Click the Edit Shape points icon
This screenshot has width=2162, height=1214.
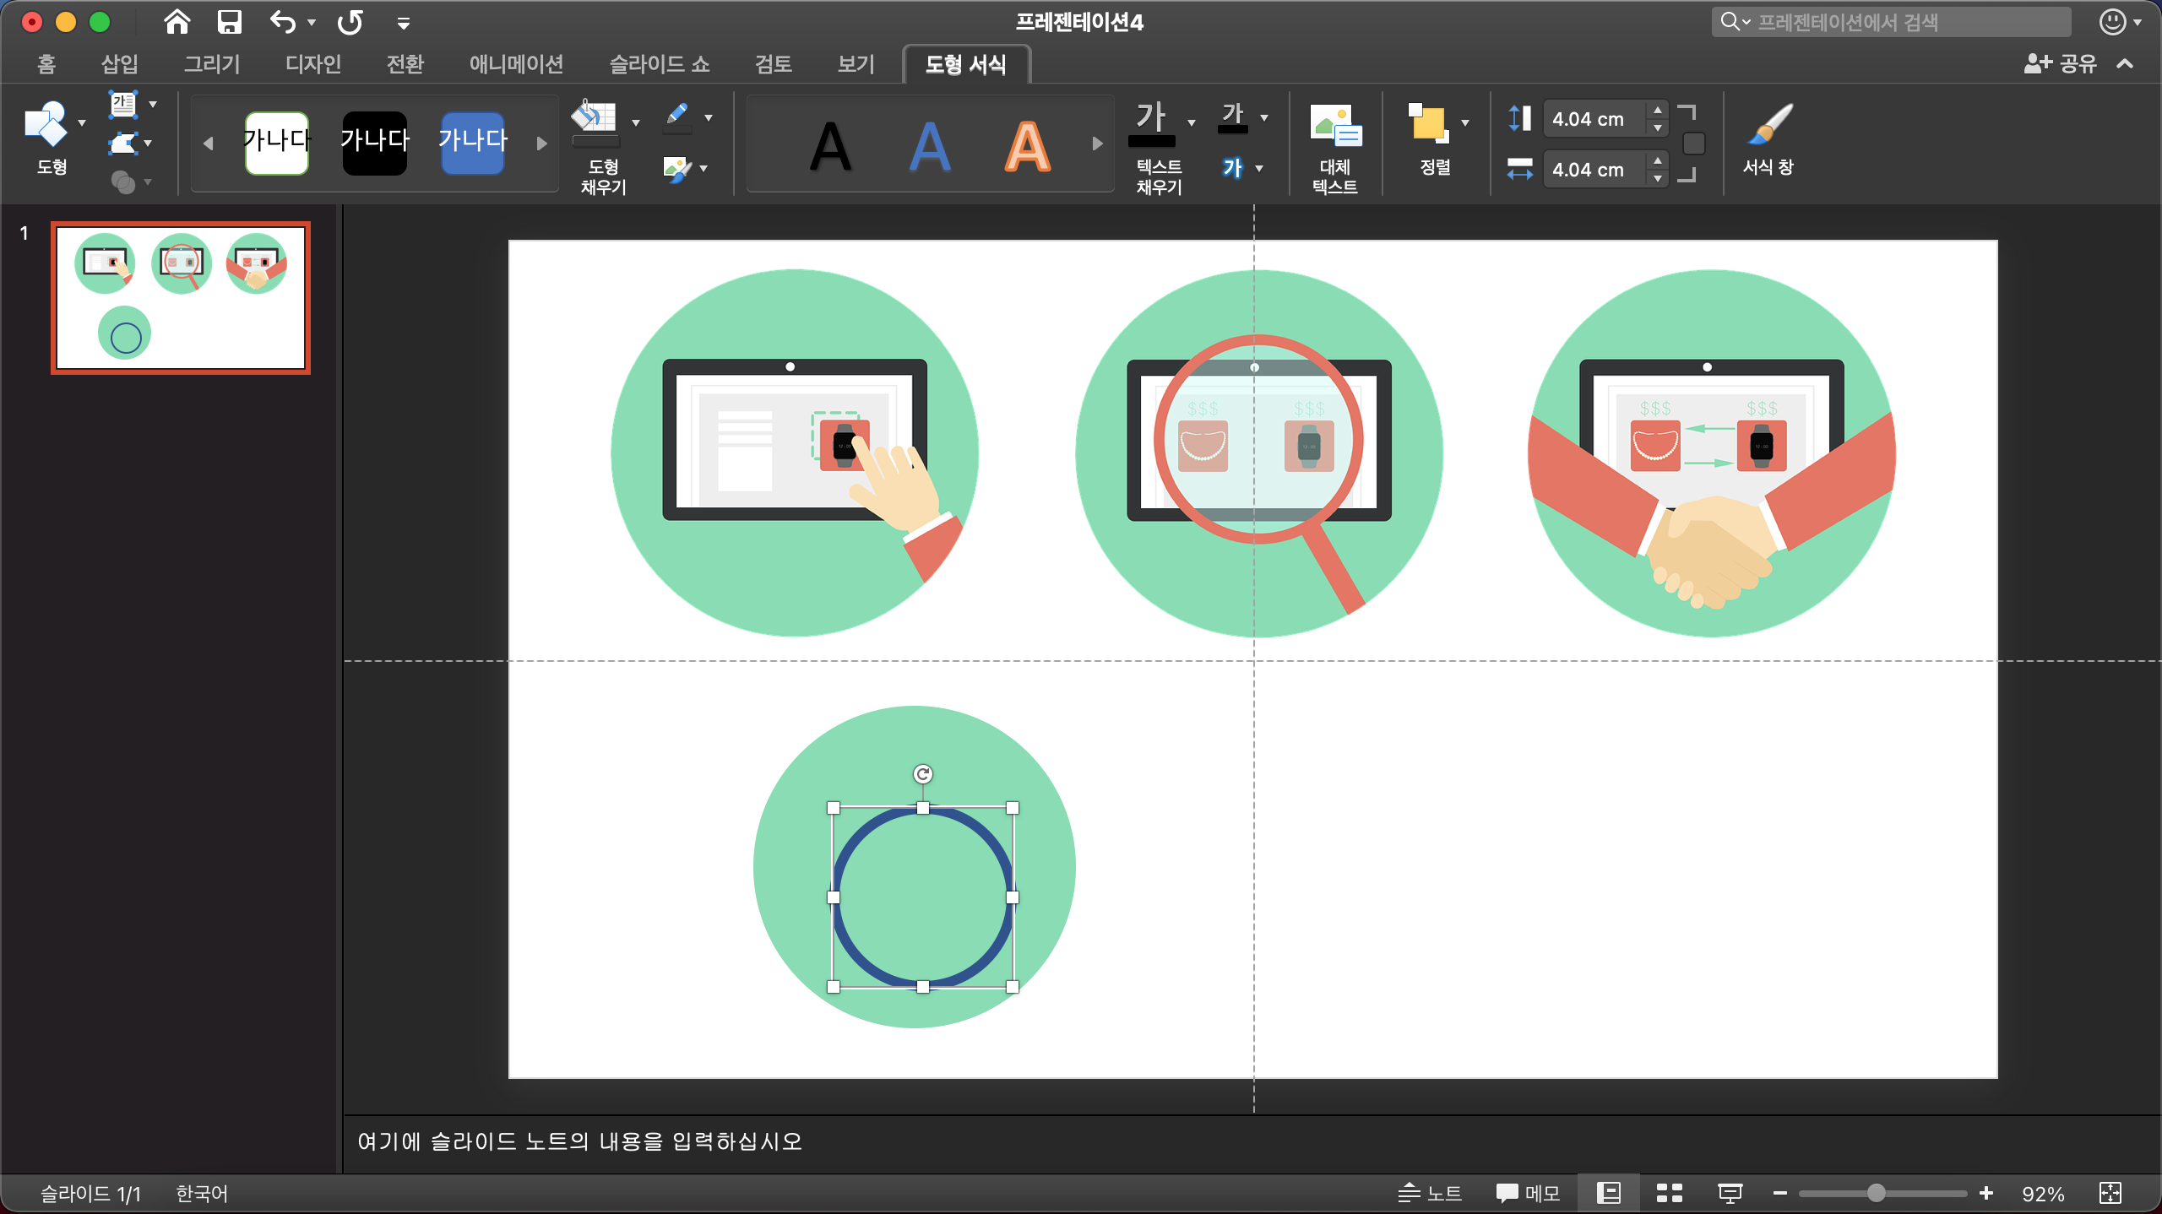coord(123,143)
